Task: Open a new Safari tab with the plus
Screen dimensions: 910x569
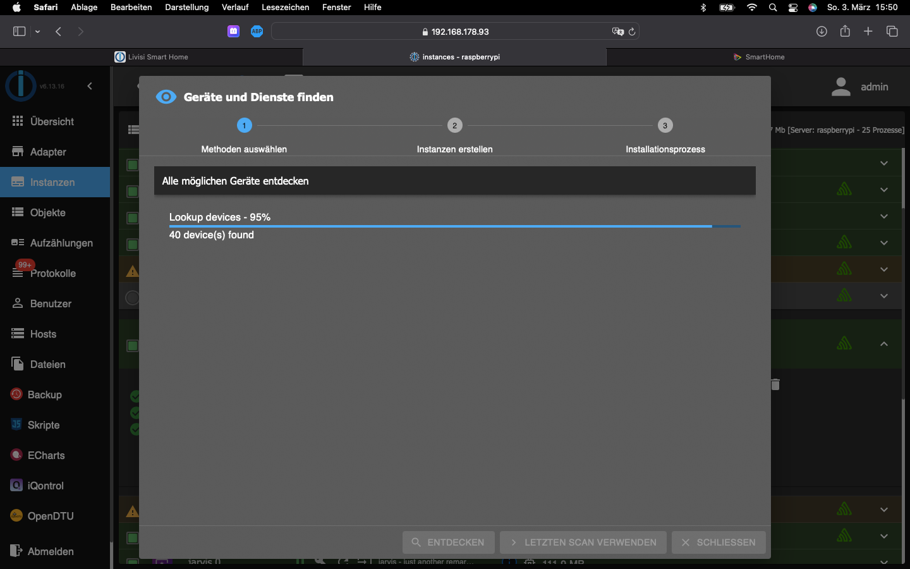Action: tap(868, 31)
